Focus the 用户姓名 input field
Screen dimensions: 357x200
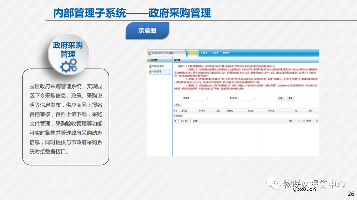pyautogui.click(x=246, y=99)
